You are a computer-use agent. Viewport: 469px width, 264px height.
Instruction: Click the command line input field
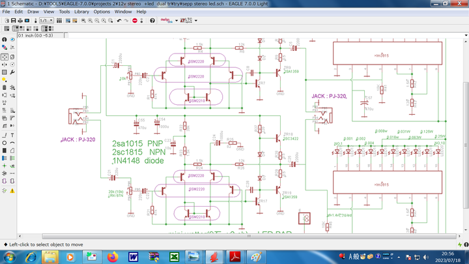pos(261,36)
